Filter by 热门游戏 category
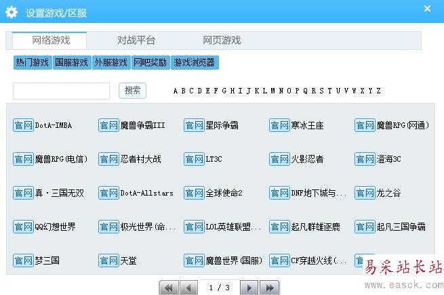 (x=33, y=62)
